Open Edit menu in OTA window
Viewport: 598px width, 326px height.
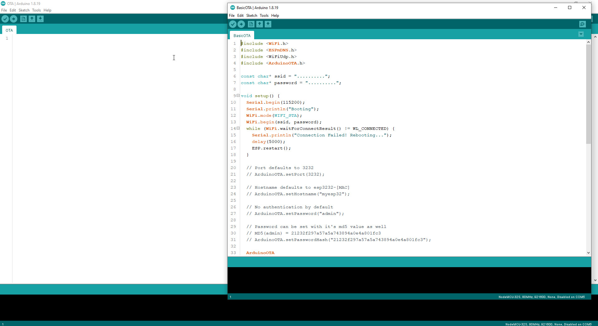[x=13, y=10]
